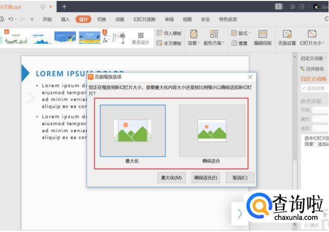Click the 确保适合(E) button
The height and width of the screenshot is (232, 329).
(205, 178)
